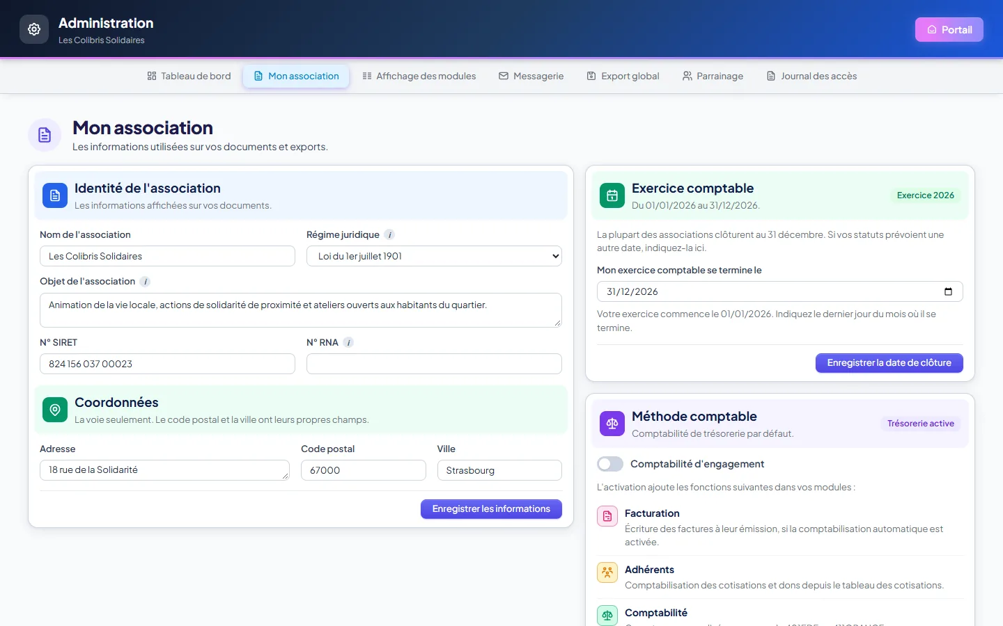Focus the N° SIRET input field
1003x626 pixels.
167,364
